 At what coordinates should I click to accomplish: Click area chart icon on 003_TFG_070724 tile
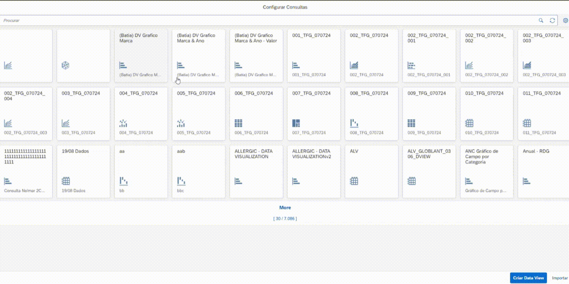66,123
